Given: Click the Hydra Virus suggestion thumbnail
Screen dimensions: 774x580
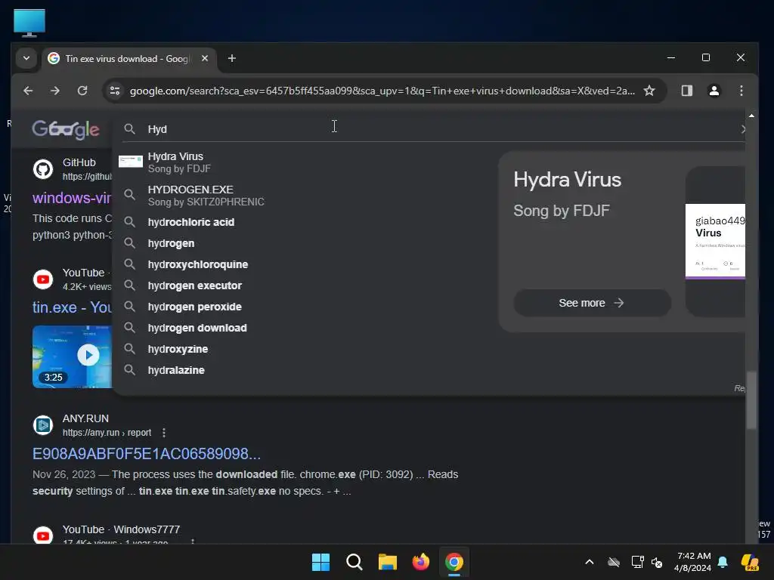Looking at the screenshot, I should (x=131, y=162).
